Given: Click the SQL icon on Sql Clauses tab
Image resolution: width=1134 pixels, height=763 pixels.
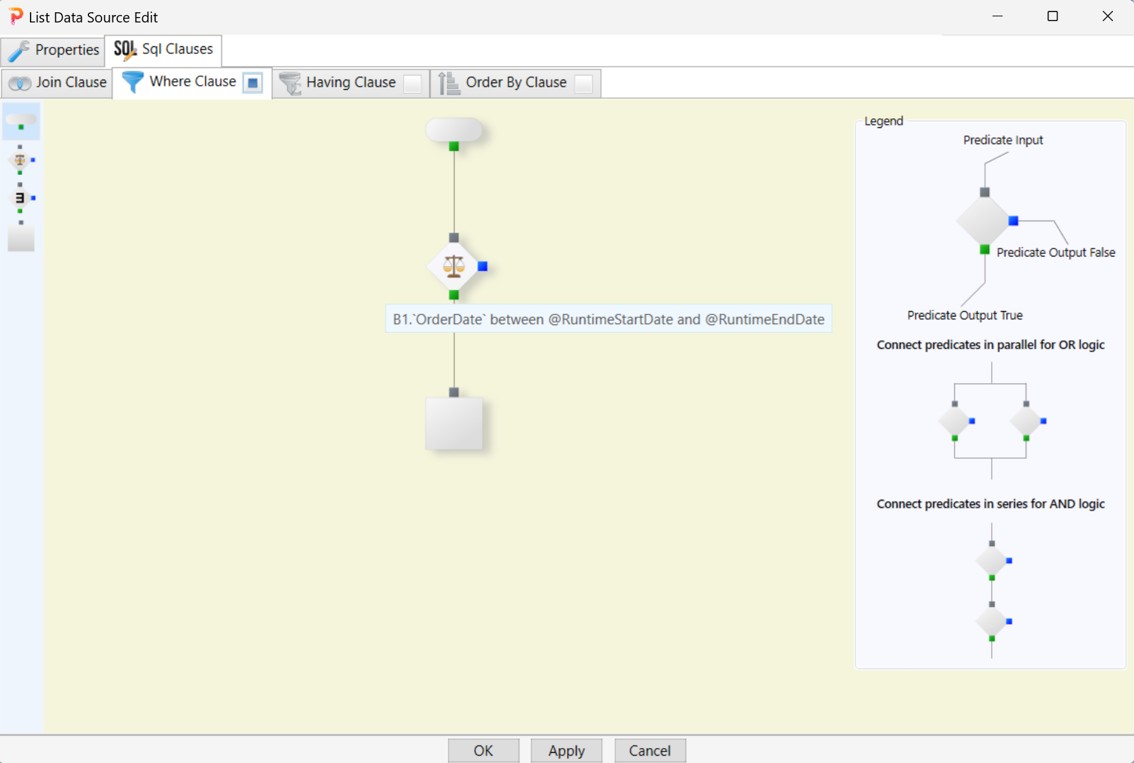Looking at the screenshot, I should [x=125, y=50].
